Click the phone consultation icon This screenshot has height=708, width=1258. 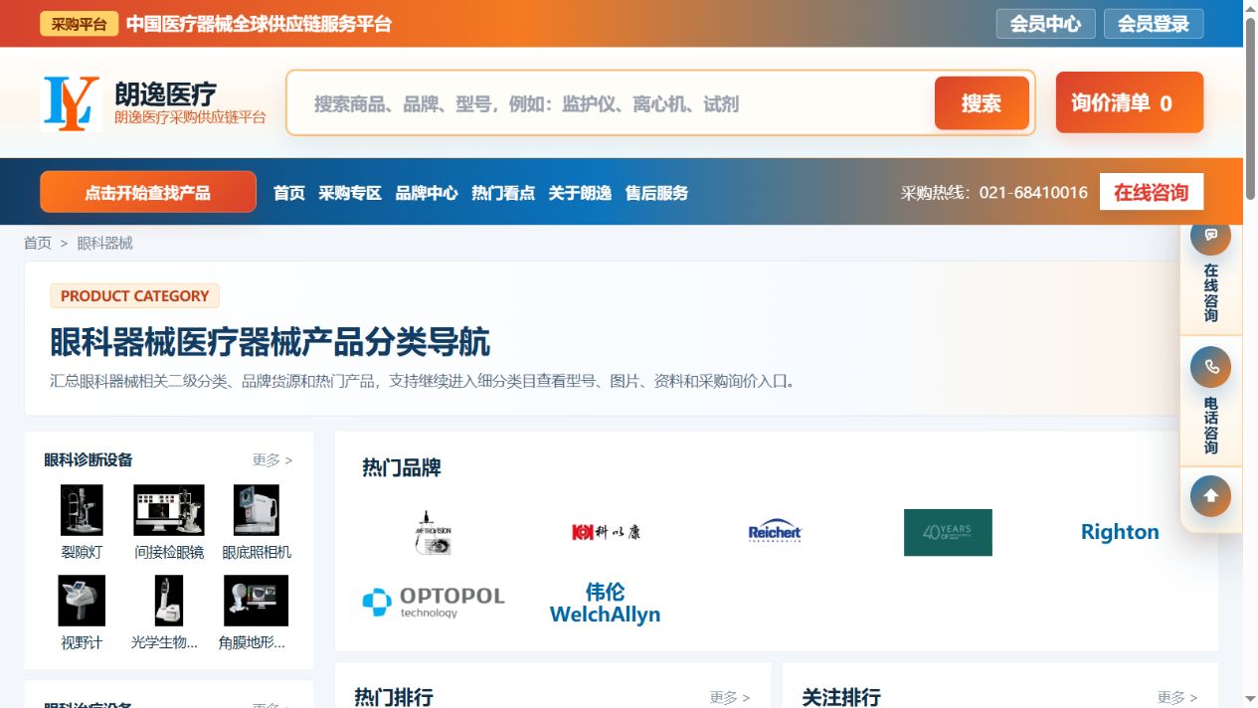(1210, 367)
